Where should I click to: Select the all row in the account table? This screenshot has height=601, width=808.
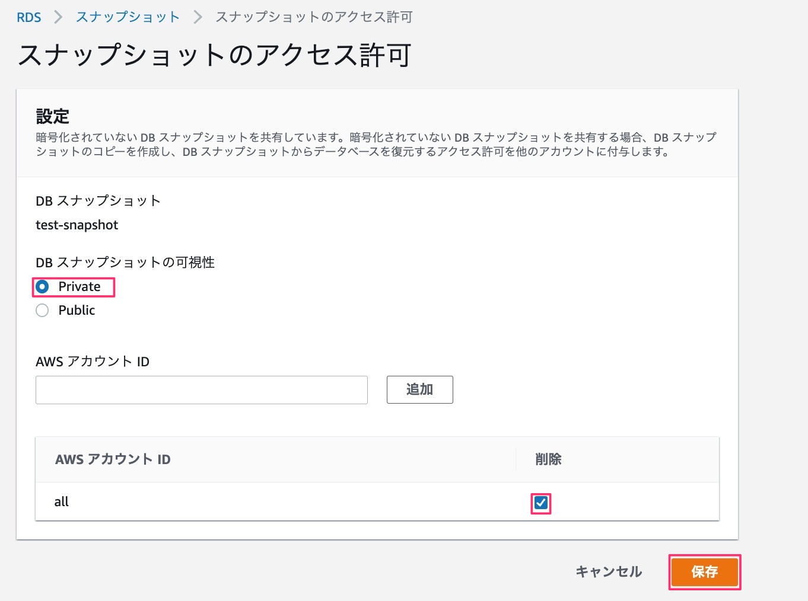click(x=62, y=502)
